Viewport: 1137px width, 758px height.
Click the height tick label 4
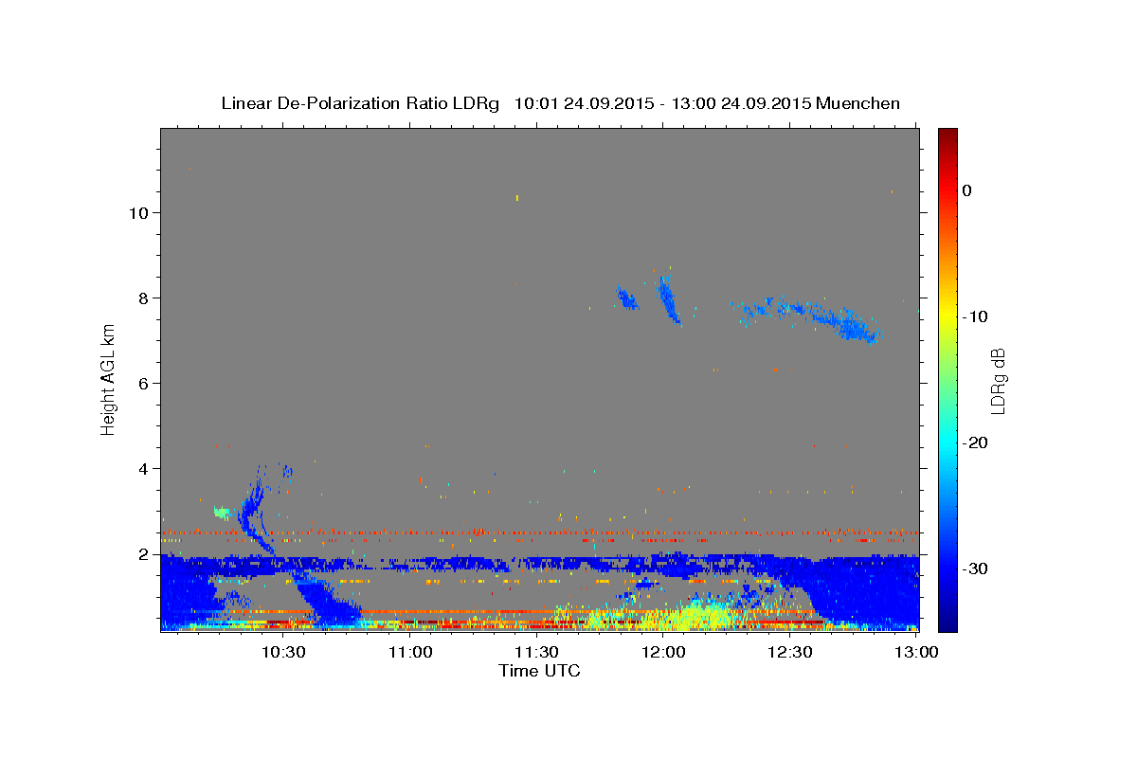tap(143, 468)
